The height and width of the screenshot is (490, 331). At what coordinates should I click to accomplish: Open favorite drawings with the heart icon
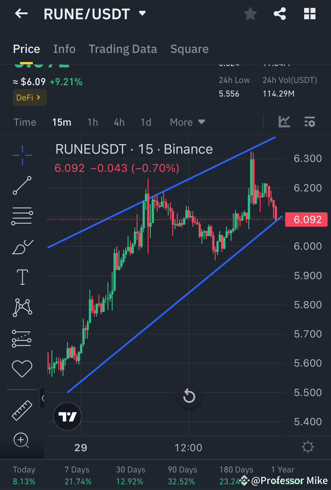point(22,368)
